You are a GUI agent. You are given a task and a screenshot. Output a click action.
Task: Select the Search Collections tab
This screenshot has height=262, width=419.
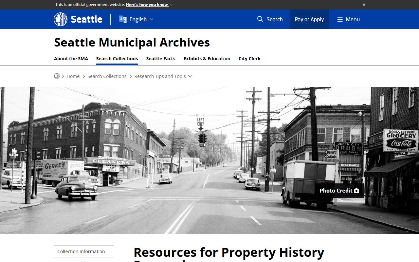tap(117, 59)
